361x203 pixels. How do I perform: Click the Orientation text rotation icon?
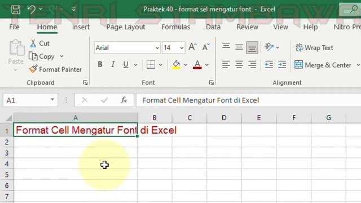(x=269, y=47)
